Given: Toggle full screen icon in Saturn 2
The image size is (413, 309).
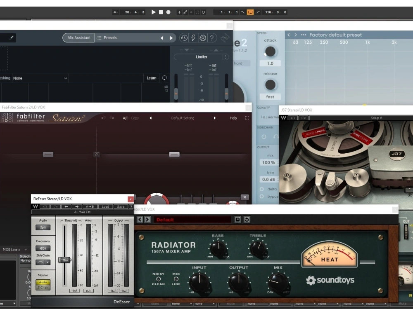Looking at the screenshot, I should pos(247,118).
